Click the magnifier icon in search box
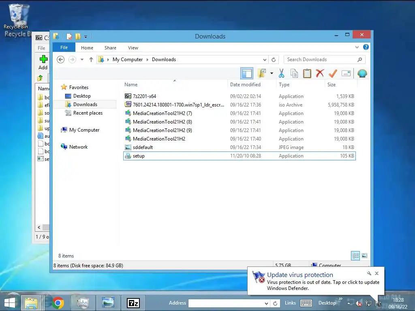This screenshot has width=415, height=311. (359, 60)
